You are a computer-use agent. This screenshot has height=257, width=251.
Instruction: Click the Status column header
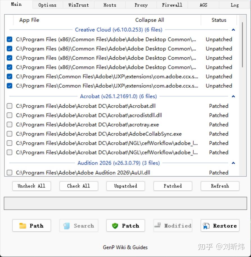[x=219, y=20]
